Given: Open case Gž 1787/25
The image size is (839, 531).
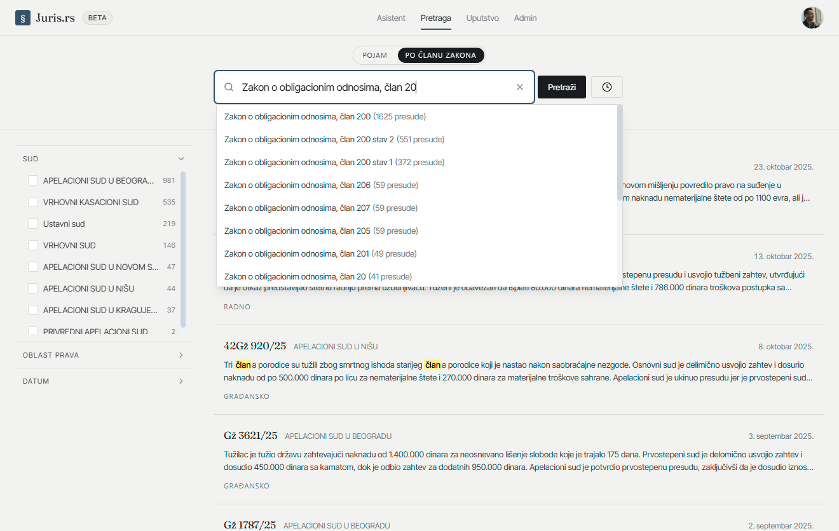Looking at the screenshot, I should coord(250,525).
